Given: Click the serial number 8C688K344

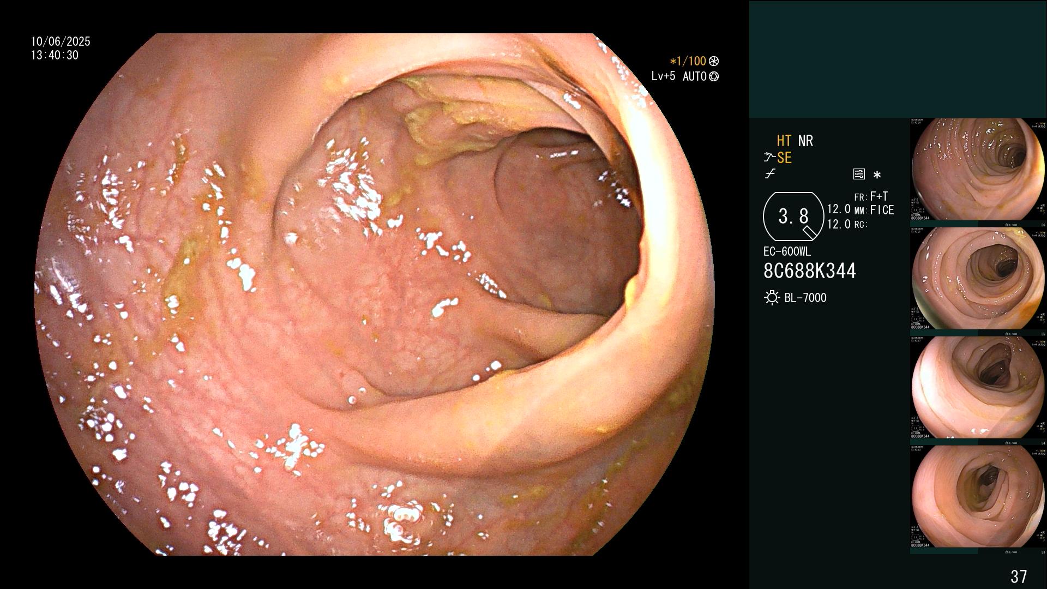Looking at the screenshot, I should 810,271.
